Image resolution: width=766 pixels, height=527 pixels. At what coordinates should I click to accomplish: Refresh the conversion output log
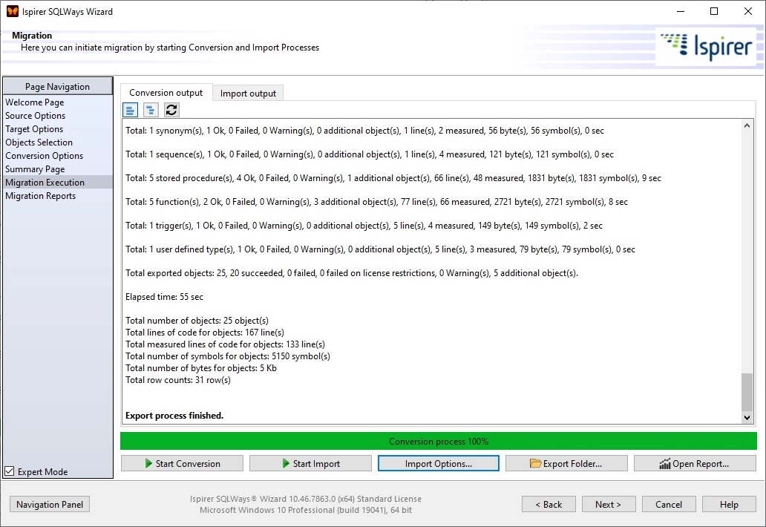[171, 109]
